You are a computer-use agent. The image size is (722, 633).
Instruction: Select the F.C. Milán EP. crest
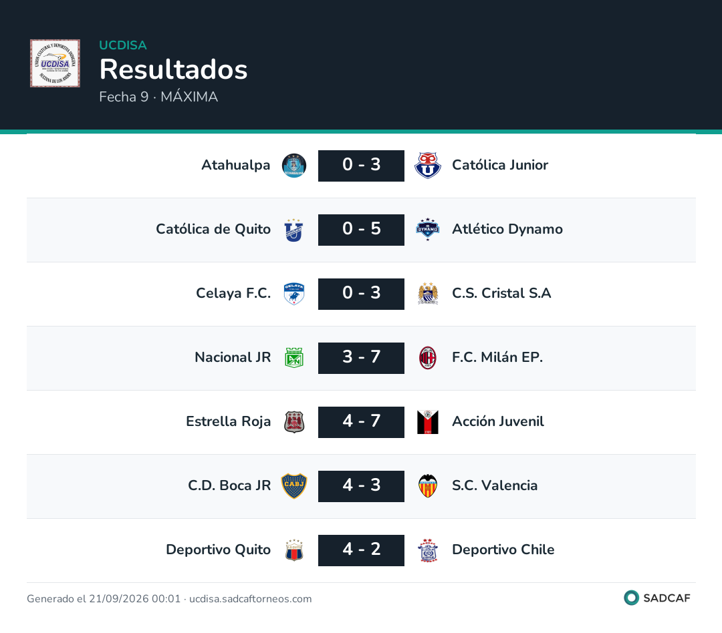coord(428,358)
